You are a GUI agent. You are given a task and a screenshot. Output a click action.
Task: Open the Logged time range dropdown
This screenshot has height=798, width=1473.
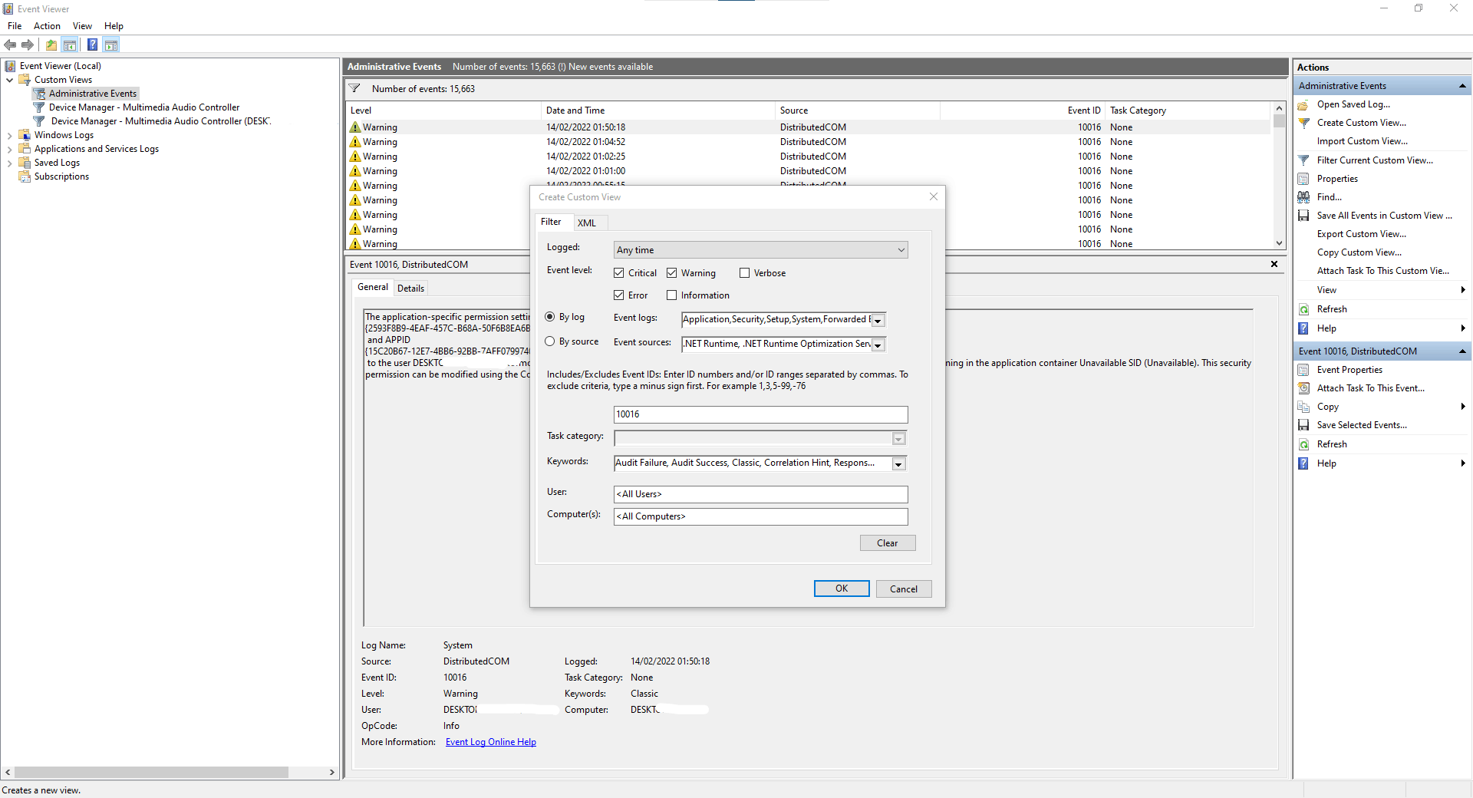point(761,250)
